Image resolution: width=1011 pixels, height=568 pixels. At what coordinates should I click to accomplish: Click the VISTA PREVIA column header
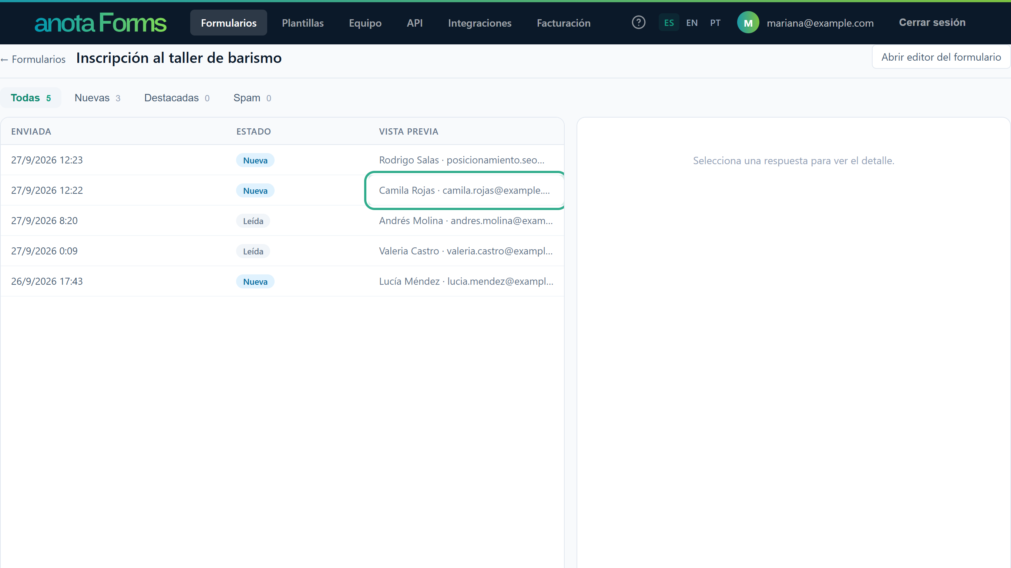click(x=409, y=131)
